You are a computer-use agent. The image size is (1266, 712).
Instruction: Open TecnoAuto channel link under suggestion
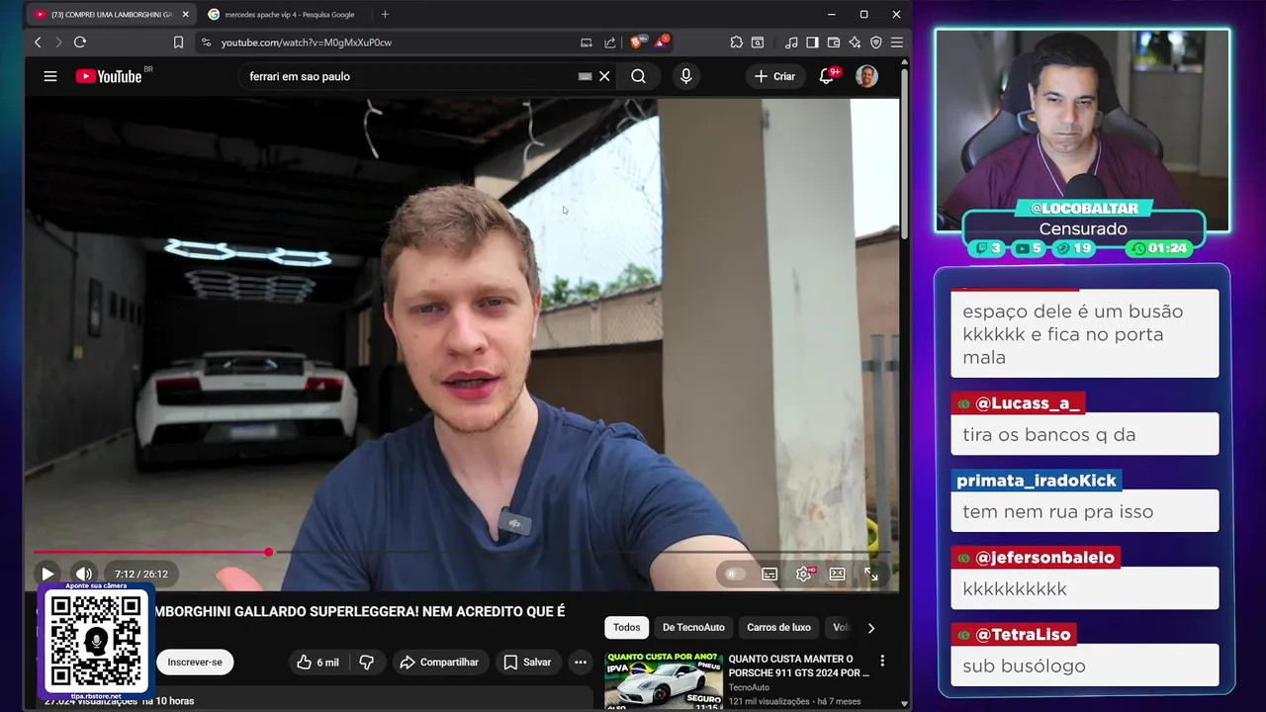(x=749, y=687)
